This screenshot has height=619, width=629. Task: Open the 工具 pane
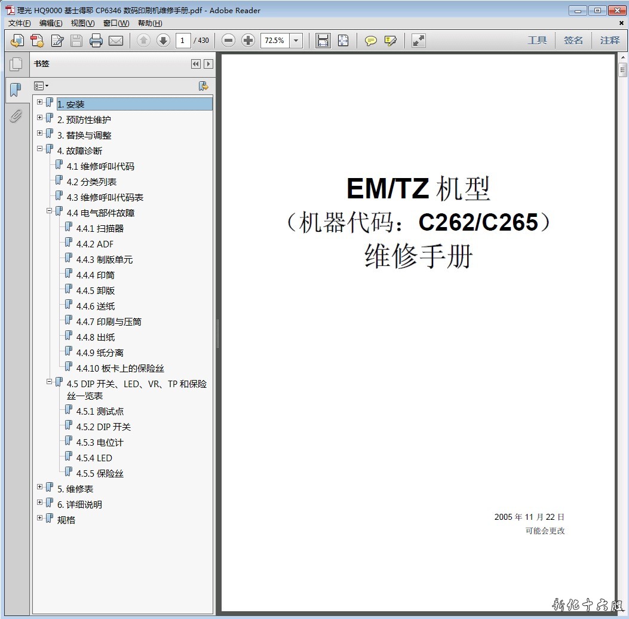tap(537, 41)
